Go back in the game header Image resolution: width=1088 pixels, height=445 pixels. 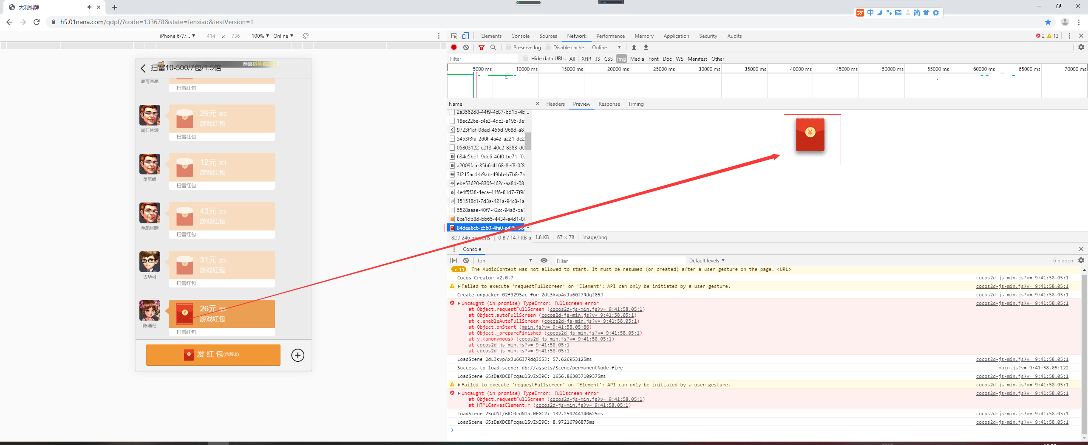(x=143, y=68)
